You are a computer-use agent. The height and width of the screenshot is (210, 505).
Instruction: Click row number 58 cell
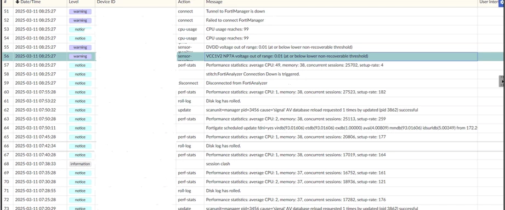point(6,74)
